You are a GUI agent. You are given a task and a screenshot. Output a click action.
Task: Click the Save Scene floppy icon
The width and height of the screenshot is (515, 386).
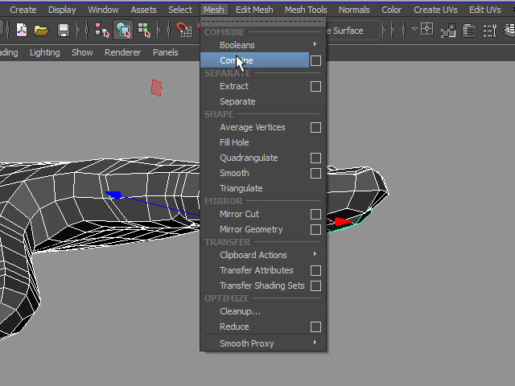[x=63, y=31]
